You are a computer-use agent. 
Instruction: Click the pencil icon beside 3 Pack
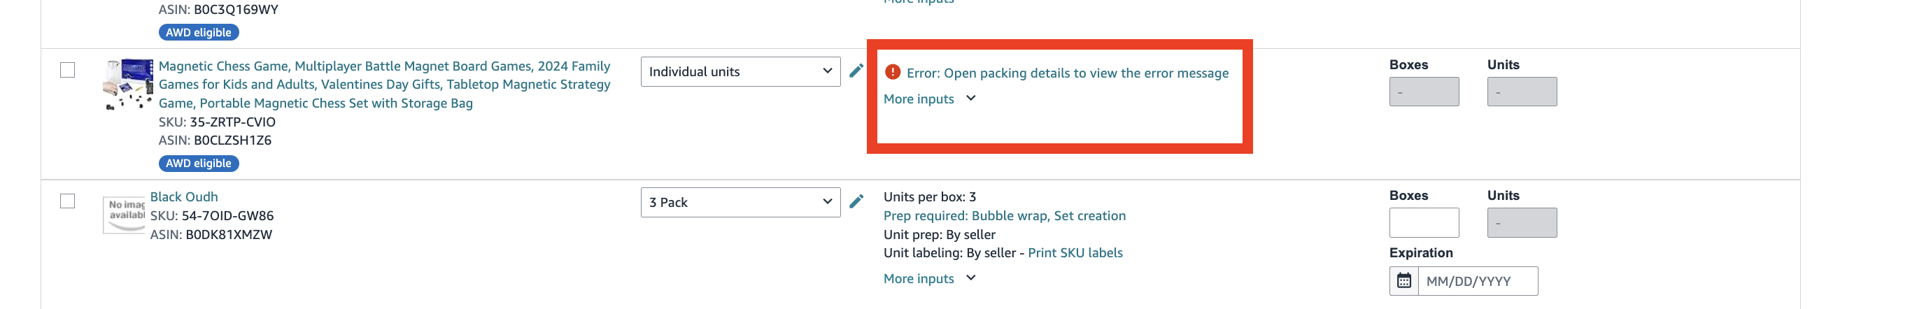click(856, 201)
